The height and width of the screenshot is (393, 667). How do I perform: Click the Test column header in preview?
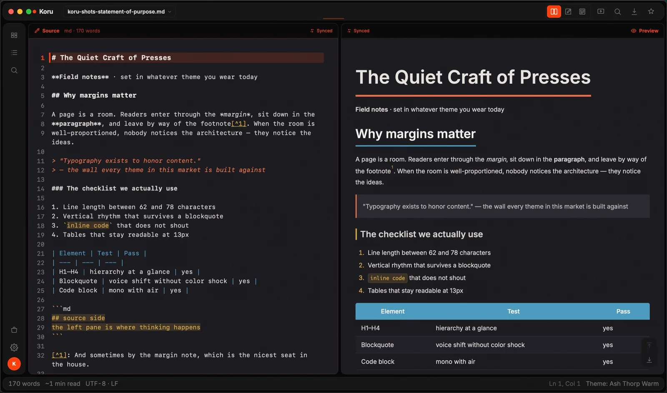[x=513, y=311]
